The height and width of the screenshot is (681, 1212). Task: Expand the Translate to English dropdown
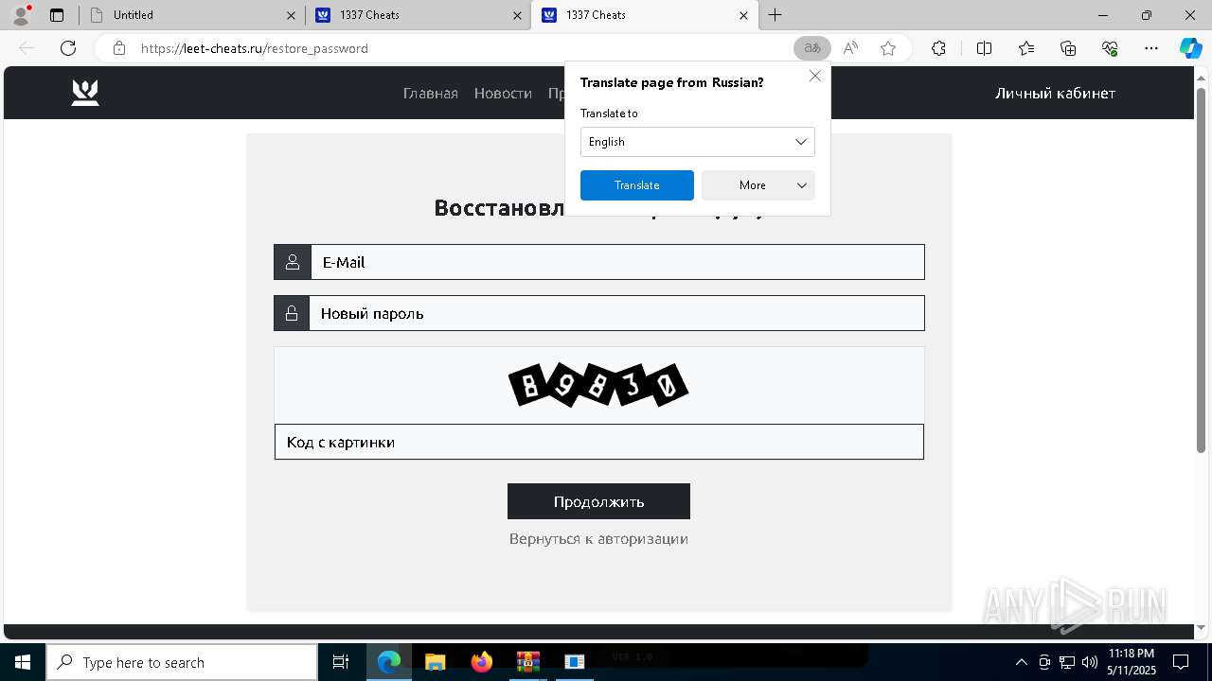click(698, 142)
